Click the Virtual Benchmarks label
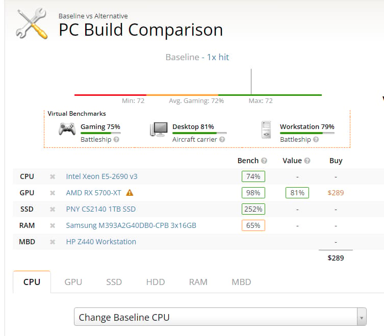Screen dimensions: 384x336 coord(76,114)
